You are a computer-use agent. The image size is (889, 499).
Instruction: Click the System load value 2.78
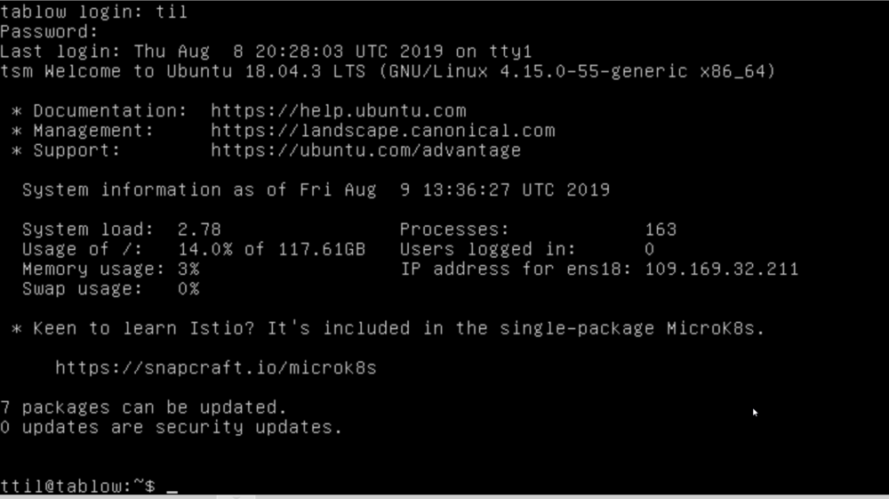pyautogui.click(x=199, y=229)
